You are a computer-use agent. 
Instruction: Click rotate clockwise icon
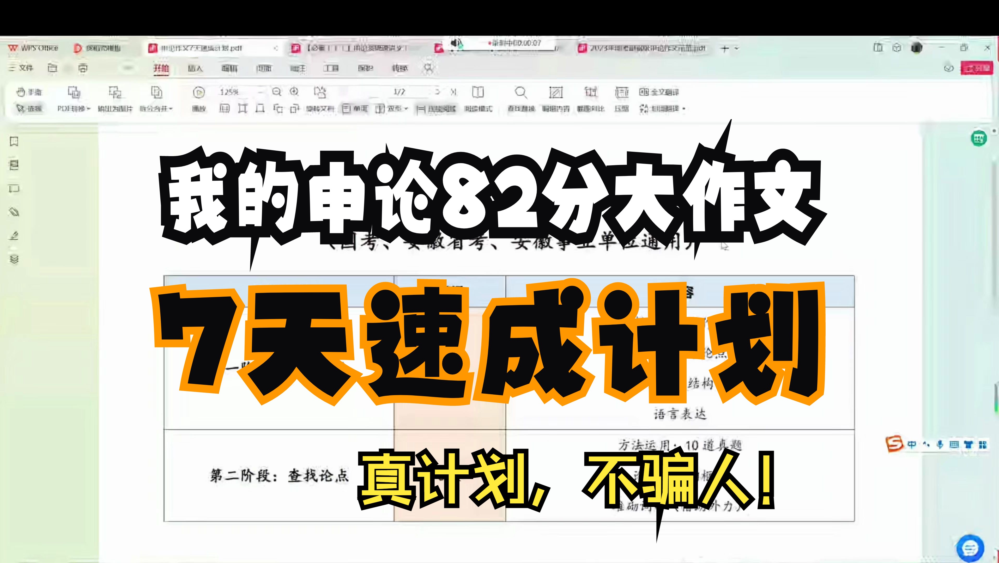295,109
